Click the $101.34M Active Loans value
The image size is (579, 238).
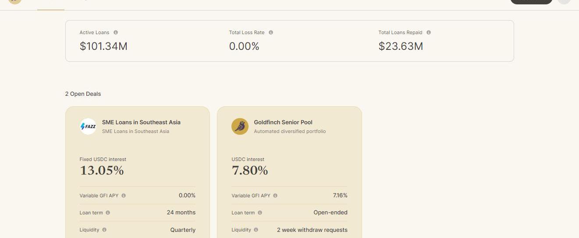103,46
